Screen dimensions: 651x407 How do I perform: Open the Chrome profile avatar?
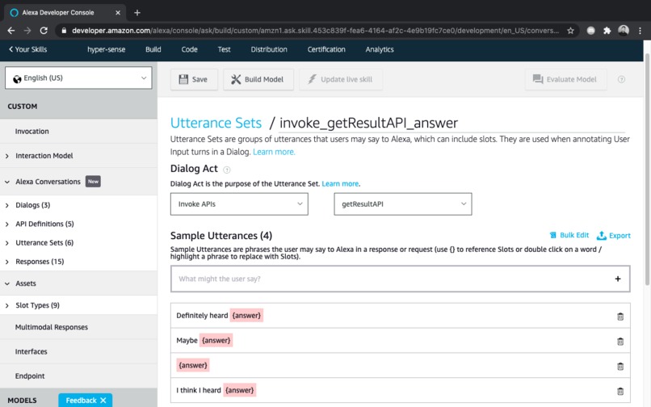pyautogui.click(x=624, y=31)
